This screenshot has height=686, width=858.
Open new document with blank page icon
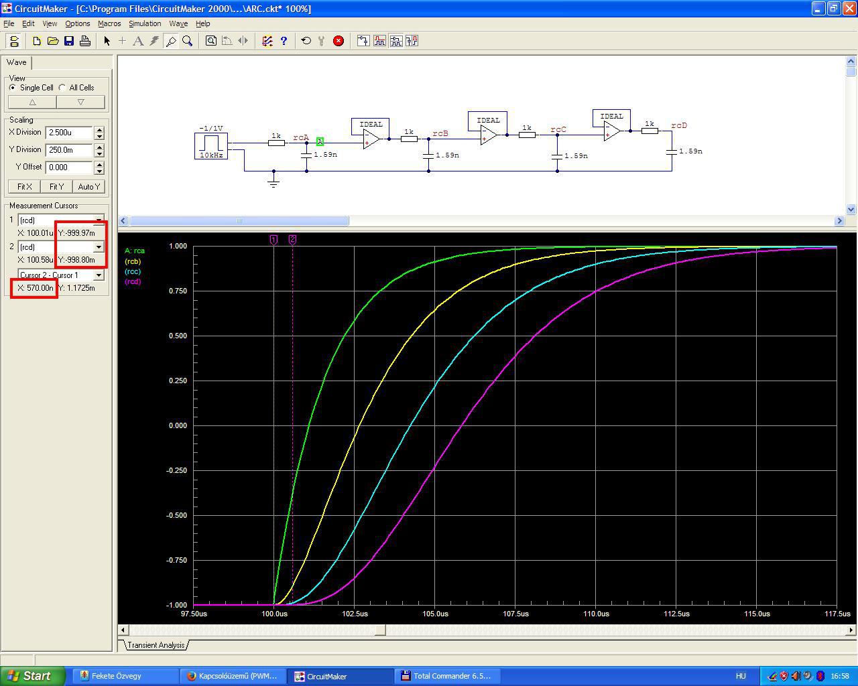click(x=37, y=41)
